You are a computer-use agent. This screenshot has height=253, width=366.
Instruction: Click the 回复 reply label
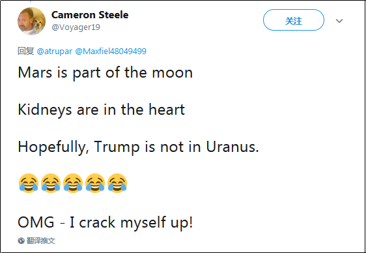26,51
